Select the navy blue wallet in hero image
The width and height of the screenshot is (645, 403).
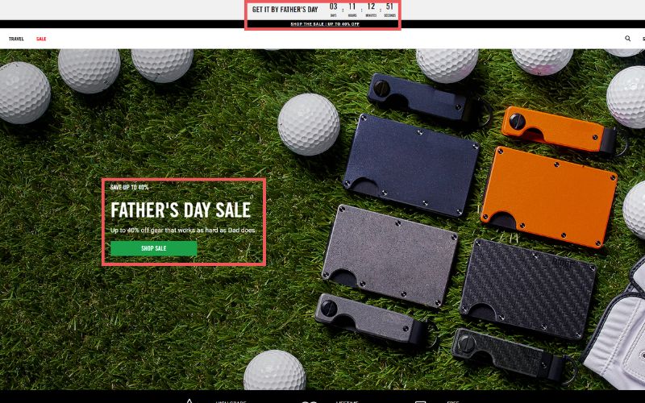pyautogui.click(x=411, y=164)
